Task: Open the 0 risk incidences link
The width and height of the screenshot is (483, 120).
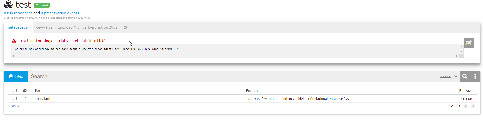Action: coord(18,13)
